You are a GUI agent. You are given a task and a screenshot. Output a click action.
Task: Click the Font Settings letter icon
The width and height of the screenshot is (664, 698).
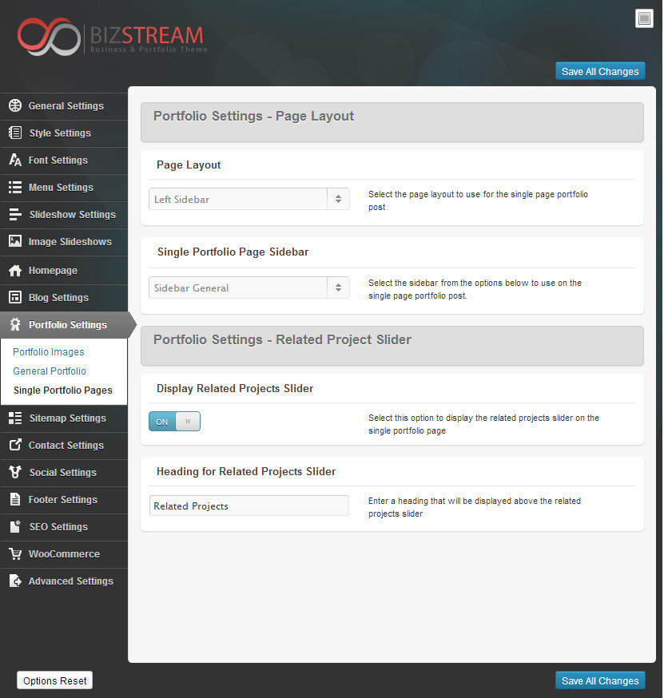click(15, 161)
